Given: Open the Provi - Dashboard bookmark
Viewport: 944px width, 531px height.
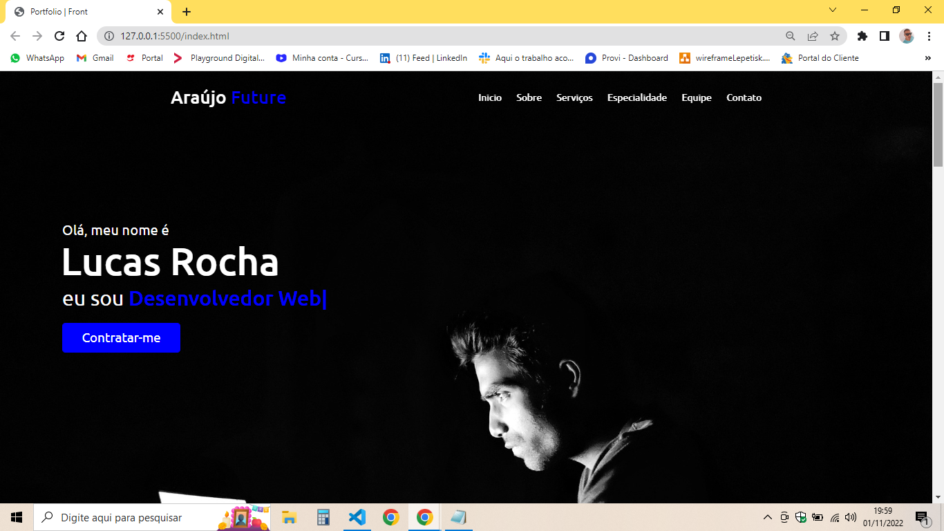Looking at the screenshot, I should (x=625, y=58).
